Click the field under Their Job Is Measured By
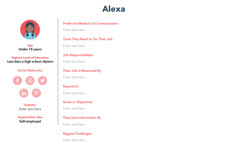The height and width of the screenshot is (158, 225). point(74,77)
